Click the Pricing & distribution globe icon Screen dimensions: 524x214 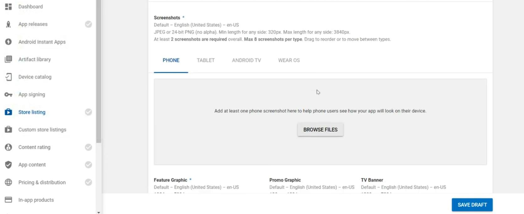click(8, 182)
